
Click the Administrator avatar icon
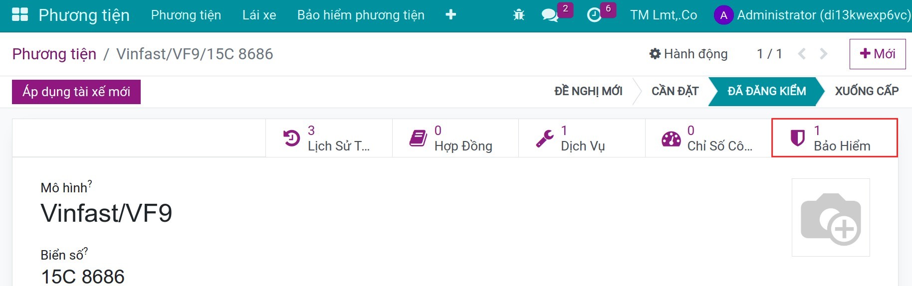pyautogui.click(x=723, y=15)
